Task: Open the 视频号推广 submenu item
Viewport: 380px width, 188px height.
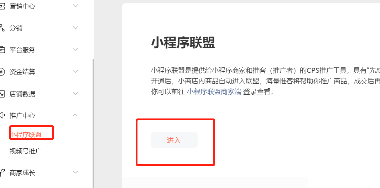Action: 25,151
